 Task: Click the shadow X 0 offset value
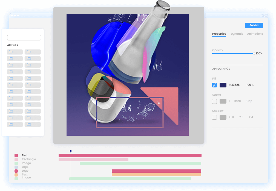pyautogui.click(x=231, y=117)
